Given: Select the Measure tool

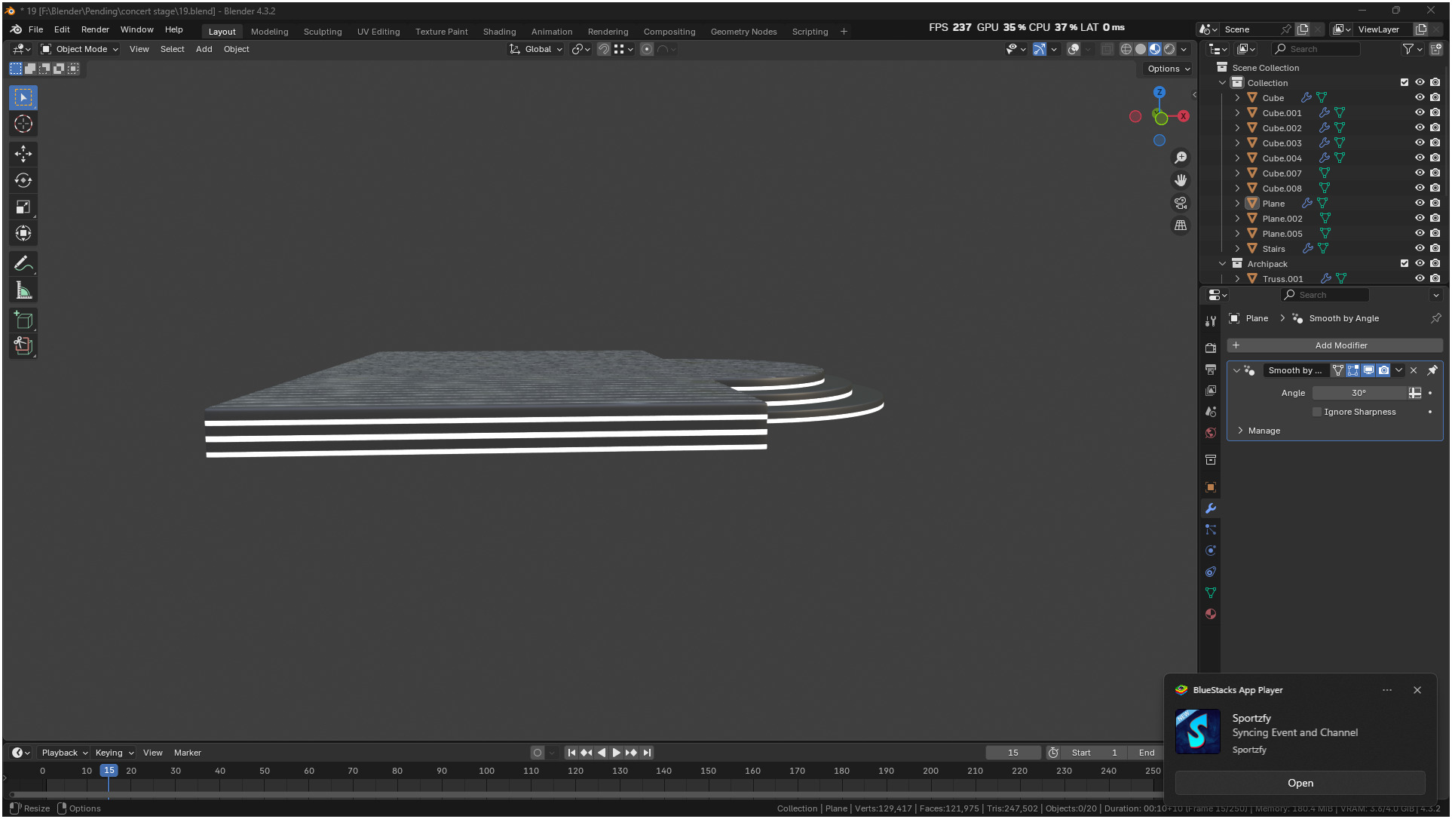Looking at the screenshot, I should point(23,290).
